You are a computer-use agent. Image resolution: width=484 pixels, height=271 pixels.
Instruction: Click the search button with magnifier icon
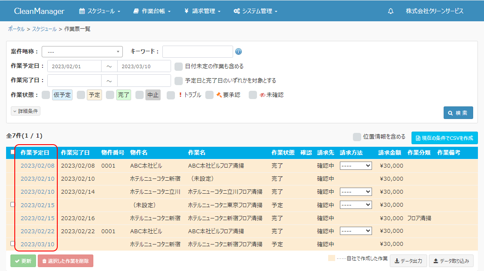click(458, 113)
